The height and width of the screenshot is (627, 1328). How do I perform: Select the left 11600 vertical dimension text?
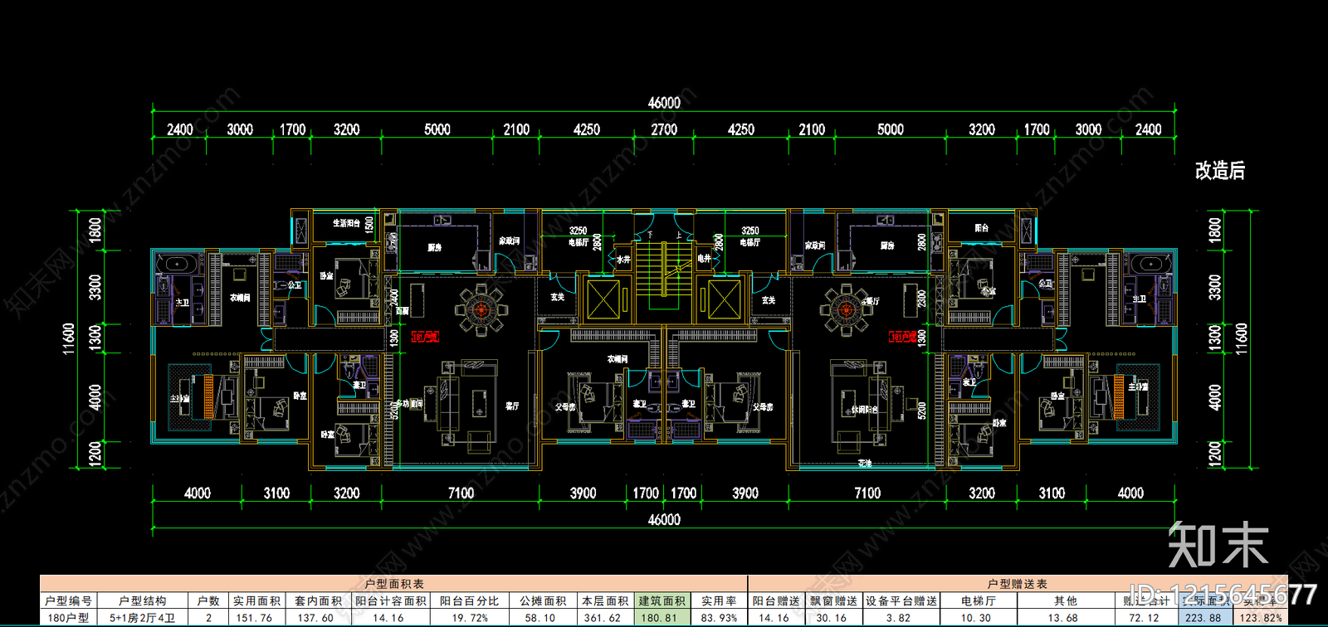[70, 338]
